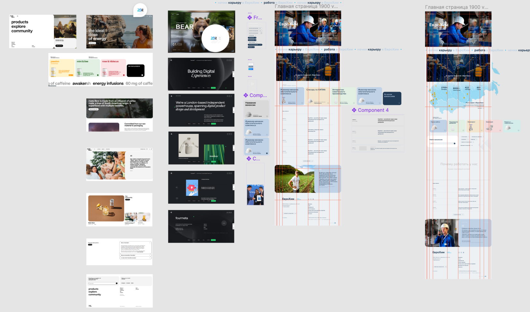Click the "energy infusions" marquee text
The image size is (530, 312).
108,83
